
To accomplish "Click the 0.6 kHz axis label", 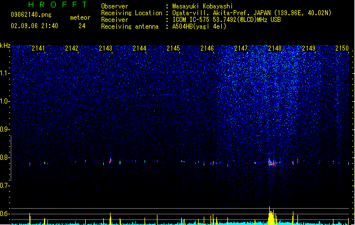I will [5, 214].
